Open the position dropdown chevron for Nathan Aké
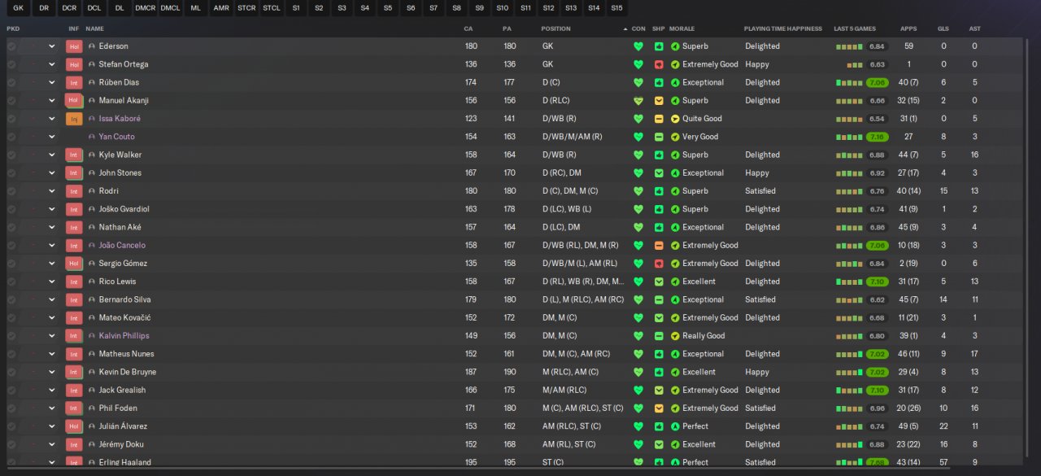The height and width of the screenshot is (476, 1041). coord(52,227)
